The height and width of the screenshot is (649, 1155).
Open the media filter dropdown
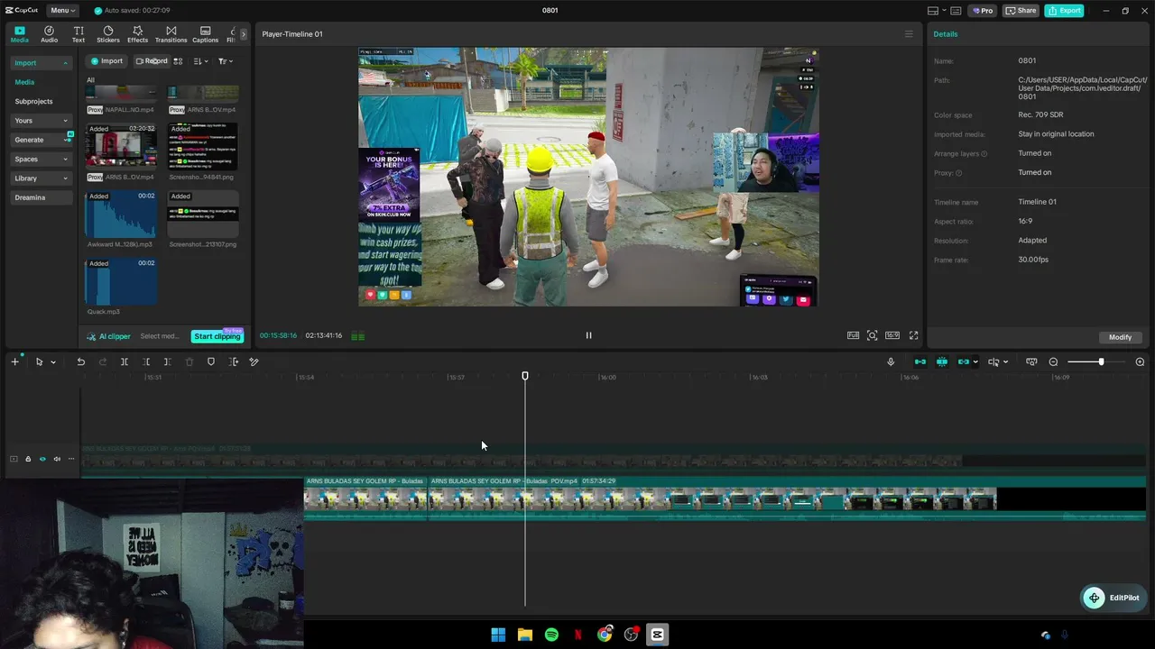coord(226,61)
